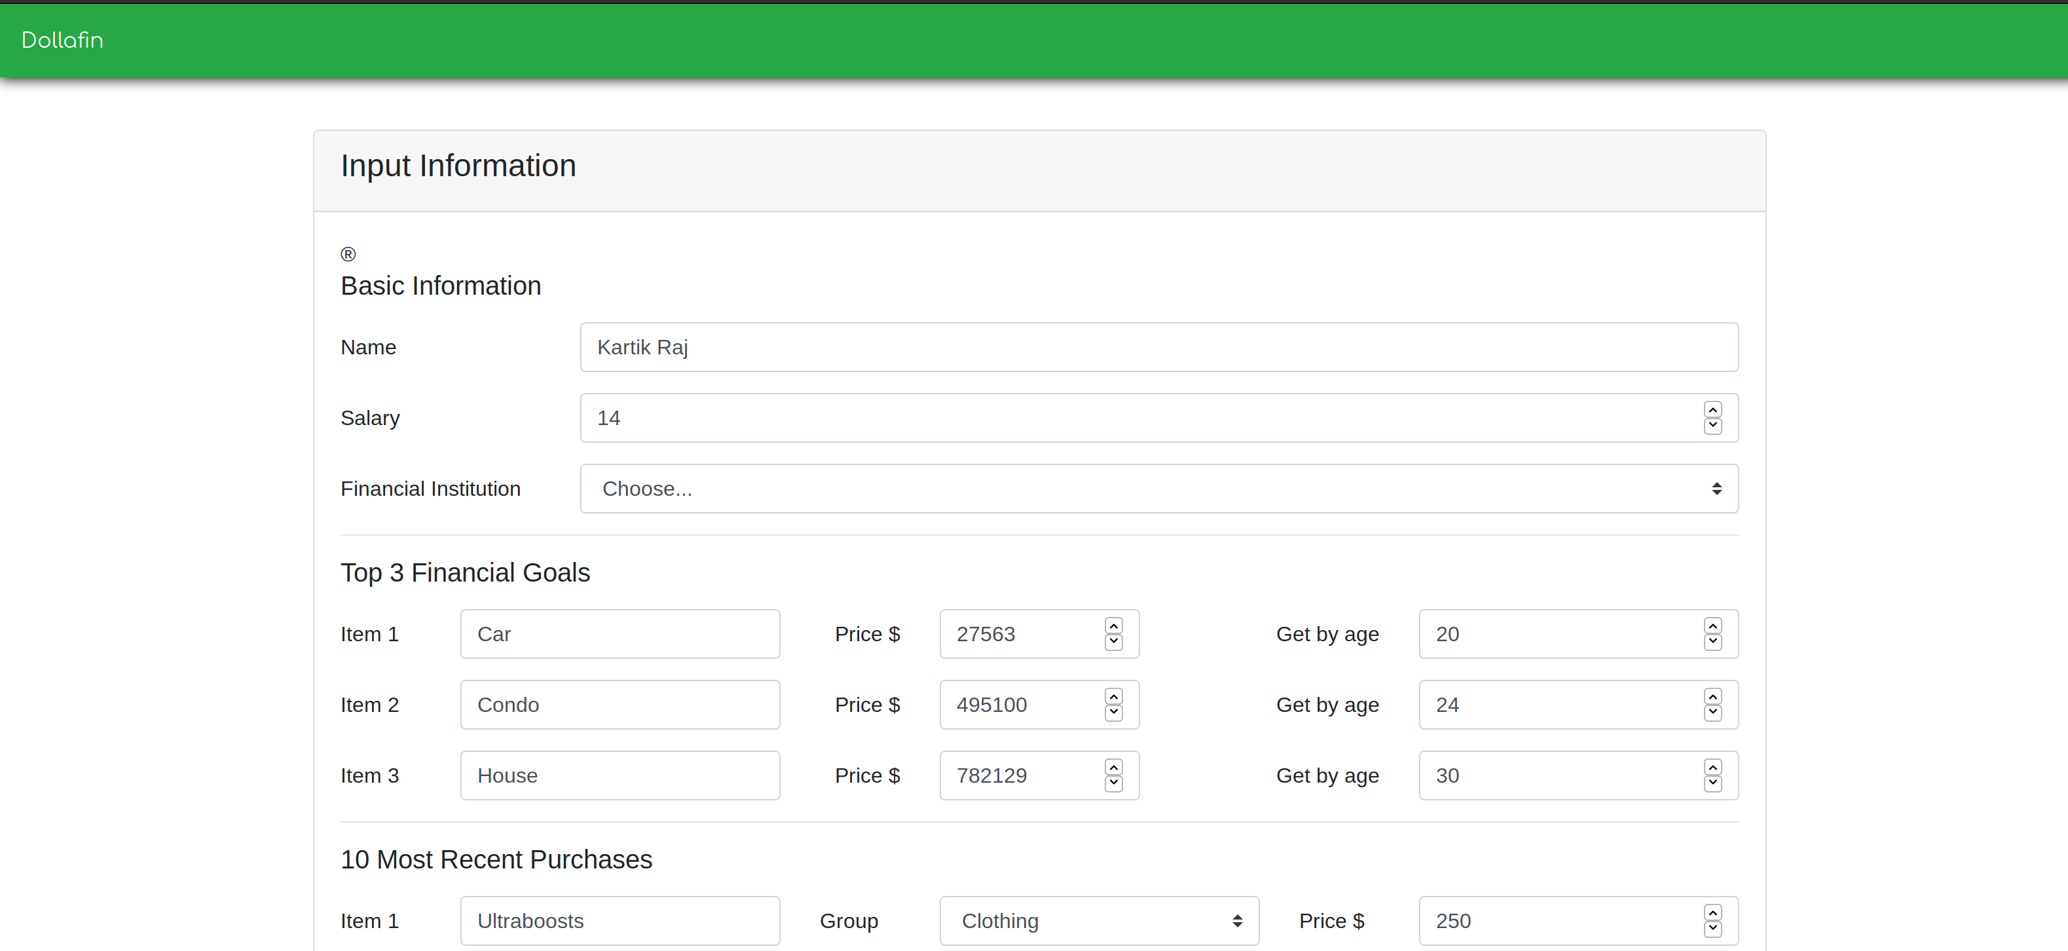This screenshot has width=2068, height=951.
Task: Lower Condo get-by-age with down arrow
Action: click(x=1712, y=713)
